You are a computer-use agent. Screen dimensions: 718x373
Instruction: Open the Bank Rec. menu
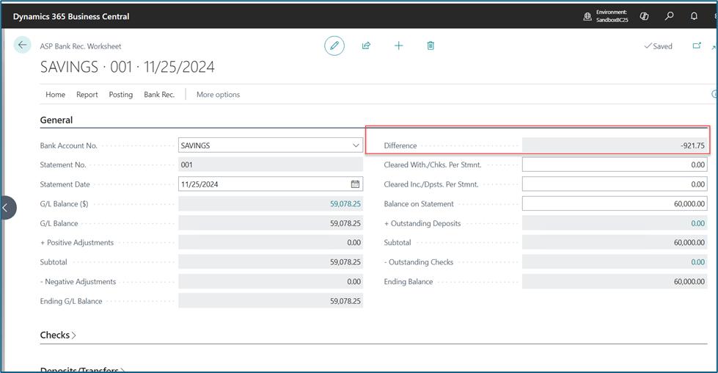(159, 95)
